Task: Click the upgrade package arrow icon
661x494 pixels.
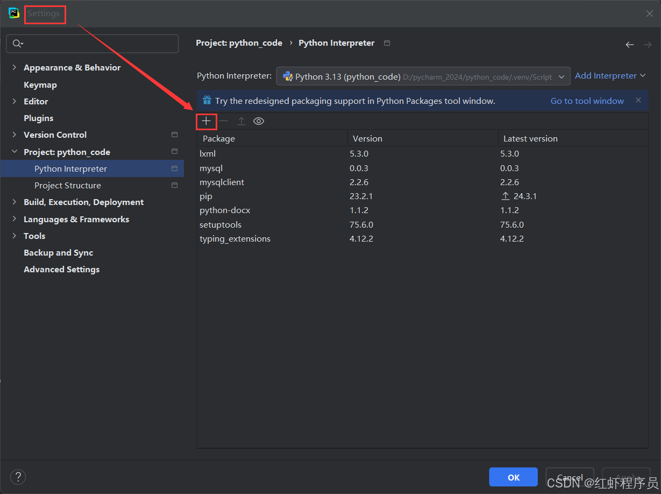Action: click(241, 122)
